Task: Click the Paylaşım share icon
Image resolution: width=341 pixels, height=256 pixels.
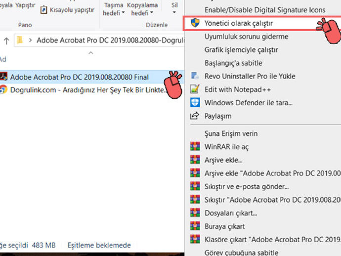Action: (195, 116)
